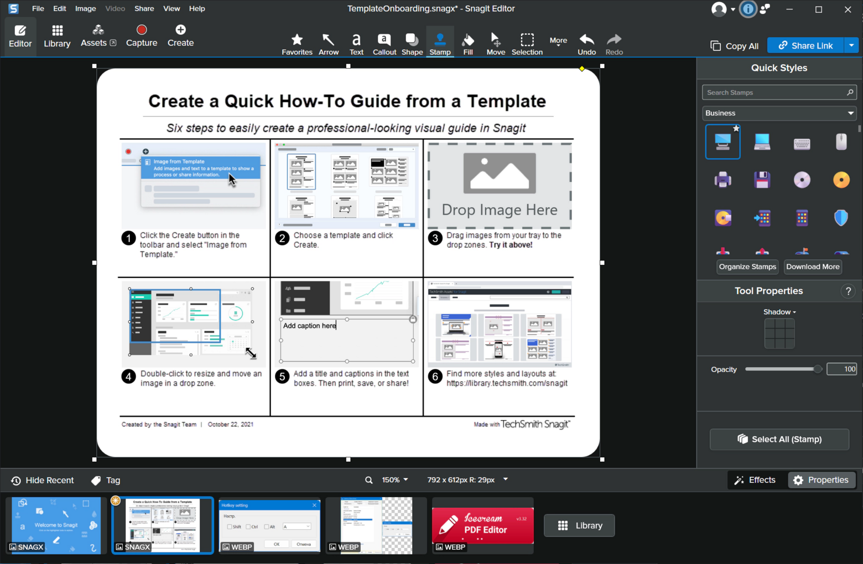This screenshot has width=863, height=564.
Task: Toggle the Effects panel
Action: click(x=755, y=480)
